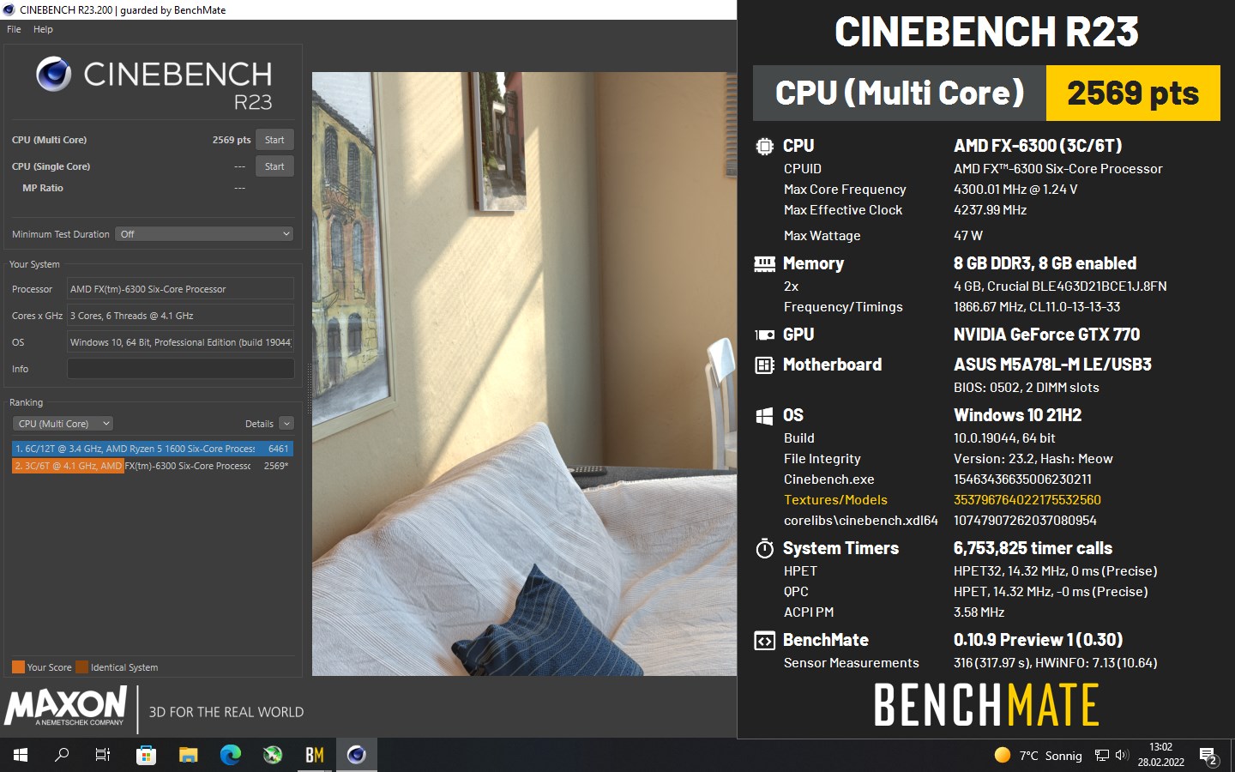
Task: Click the Max Wattage 47 W value
Action: [968, 236]
